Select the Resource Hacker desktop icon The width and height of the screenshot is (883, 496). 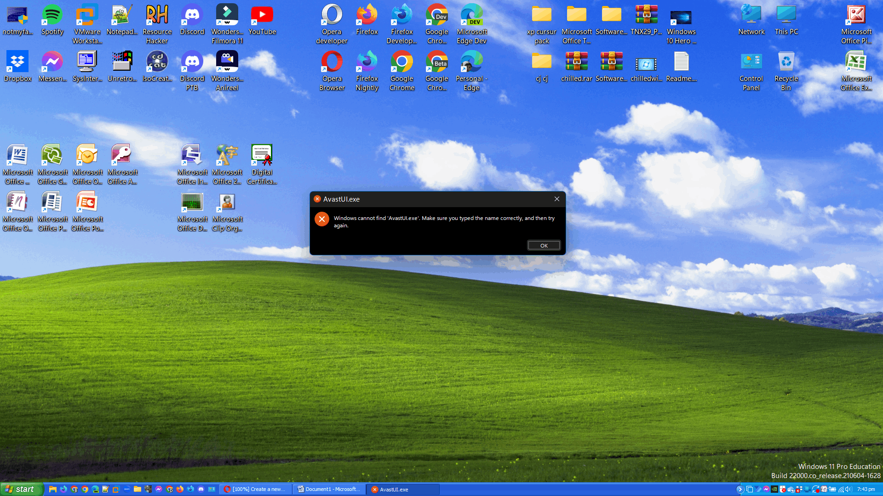pos(157,24)
